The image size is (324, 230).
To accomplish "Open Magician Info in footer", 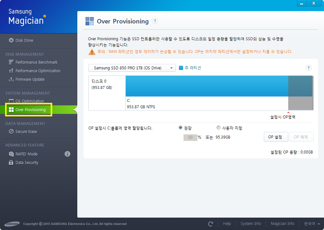I will [x=282, y=224].
